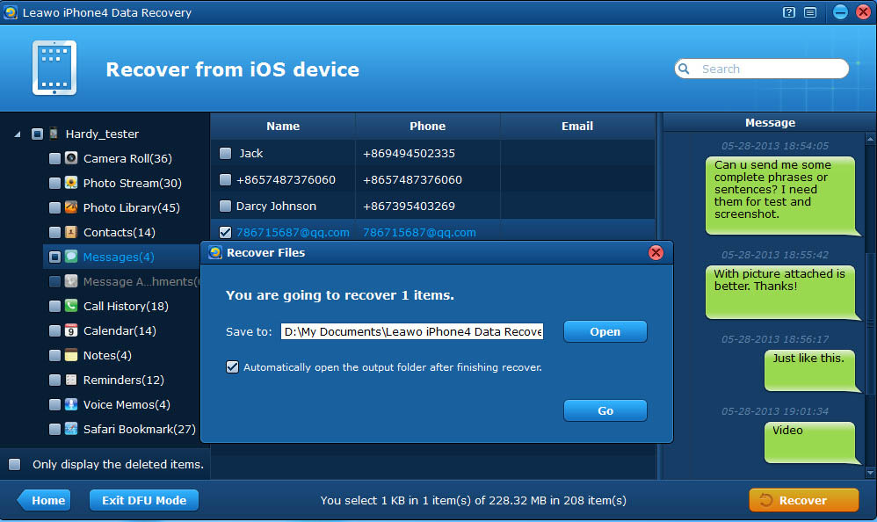Click the Open button beside save path

[x=605, y=331]
